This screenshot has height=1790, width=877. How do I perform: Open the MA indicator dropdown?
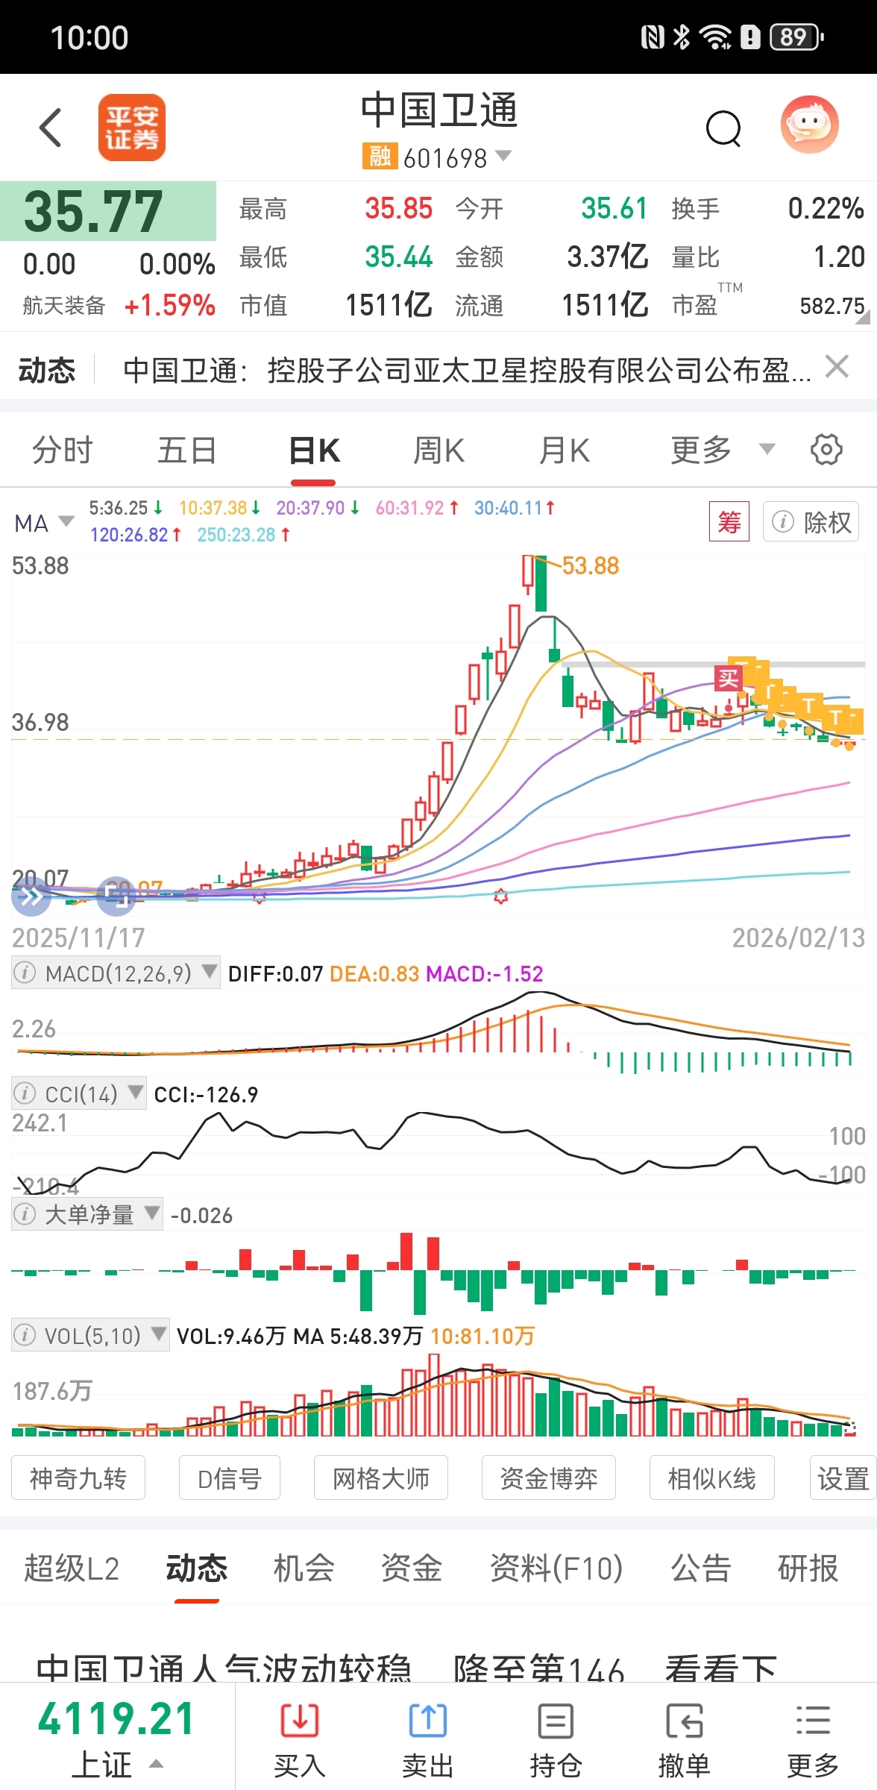[x=45, y=523]
